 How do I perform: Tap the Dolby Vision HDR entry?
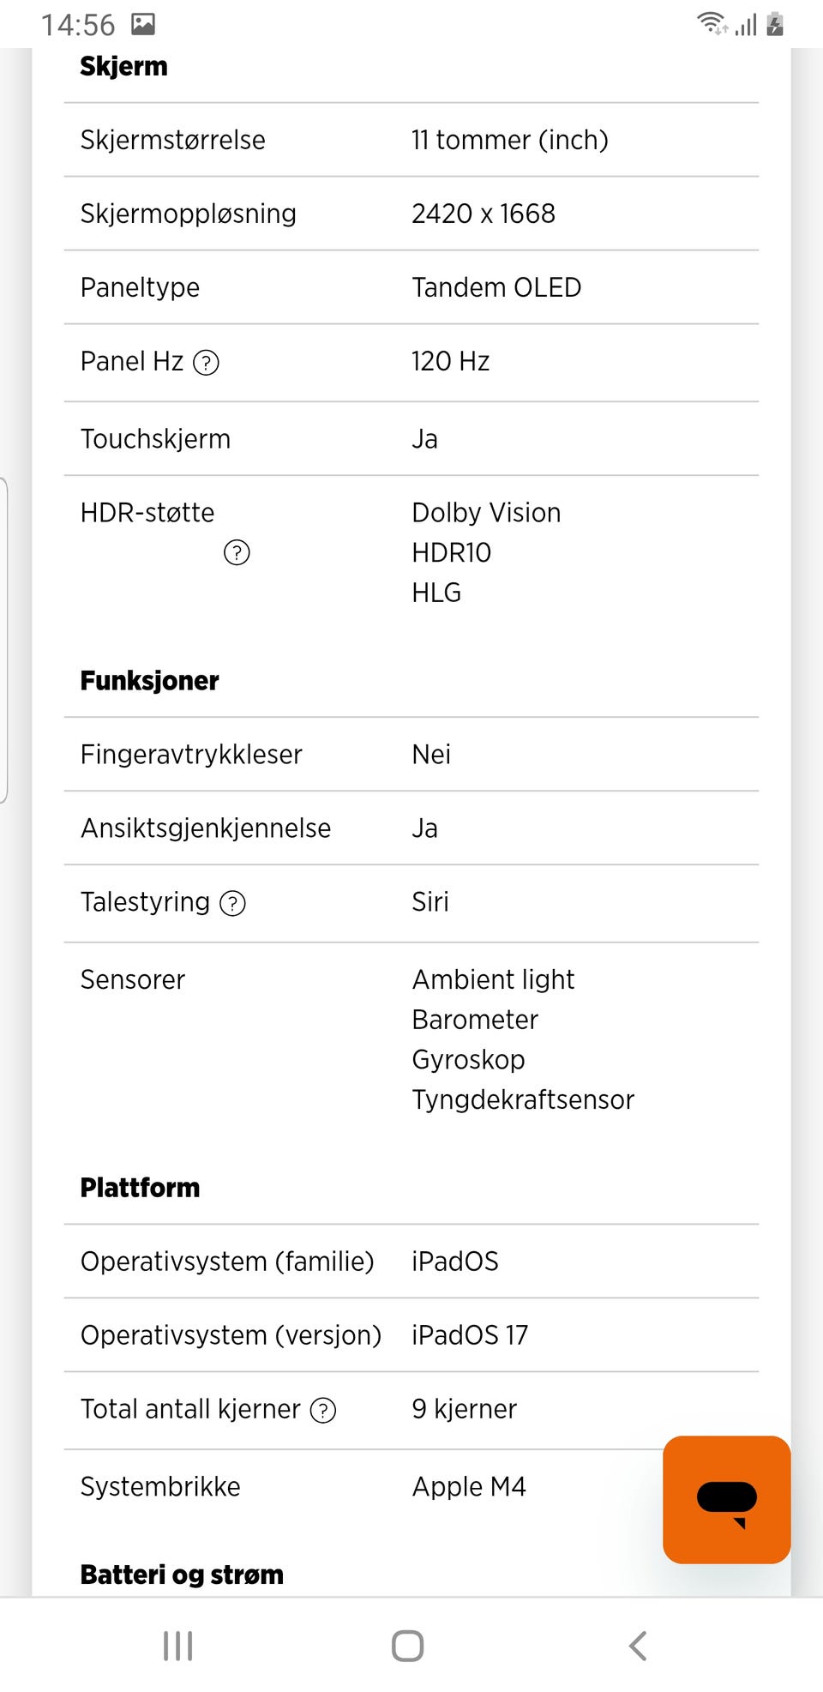point(486,513)
